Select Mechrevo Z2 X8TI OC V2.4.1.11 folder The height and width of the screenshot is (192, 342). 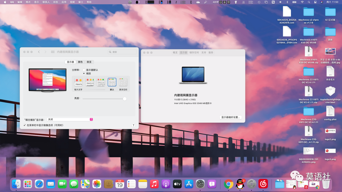click(x=308, y=75)
